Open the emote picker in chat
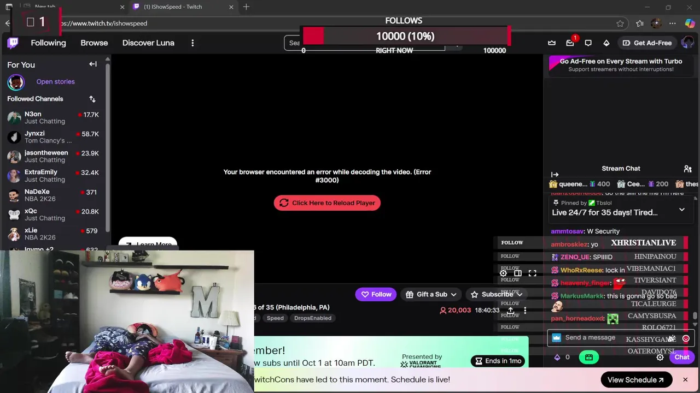700x393 pixels. click(x=686, y=338)
